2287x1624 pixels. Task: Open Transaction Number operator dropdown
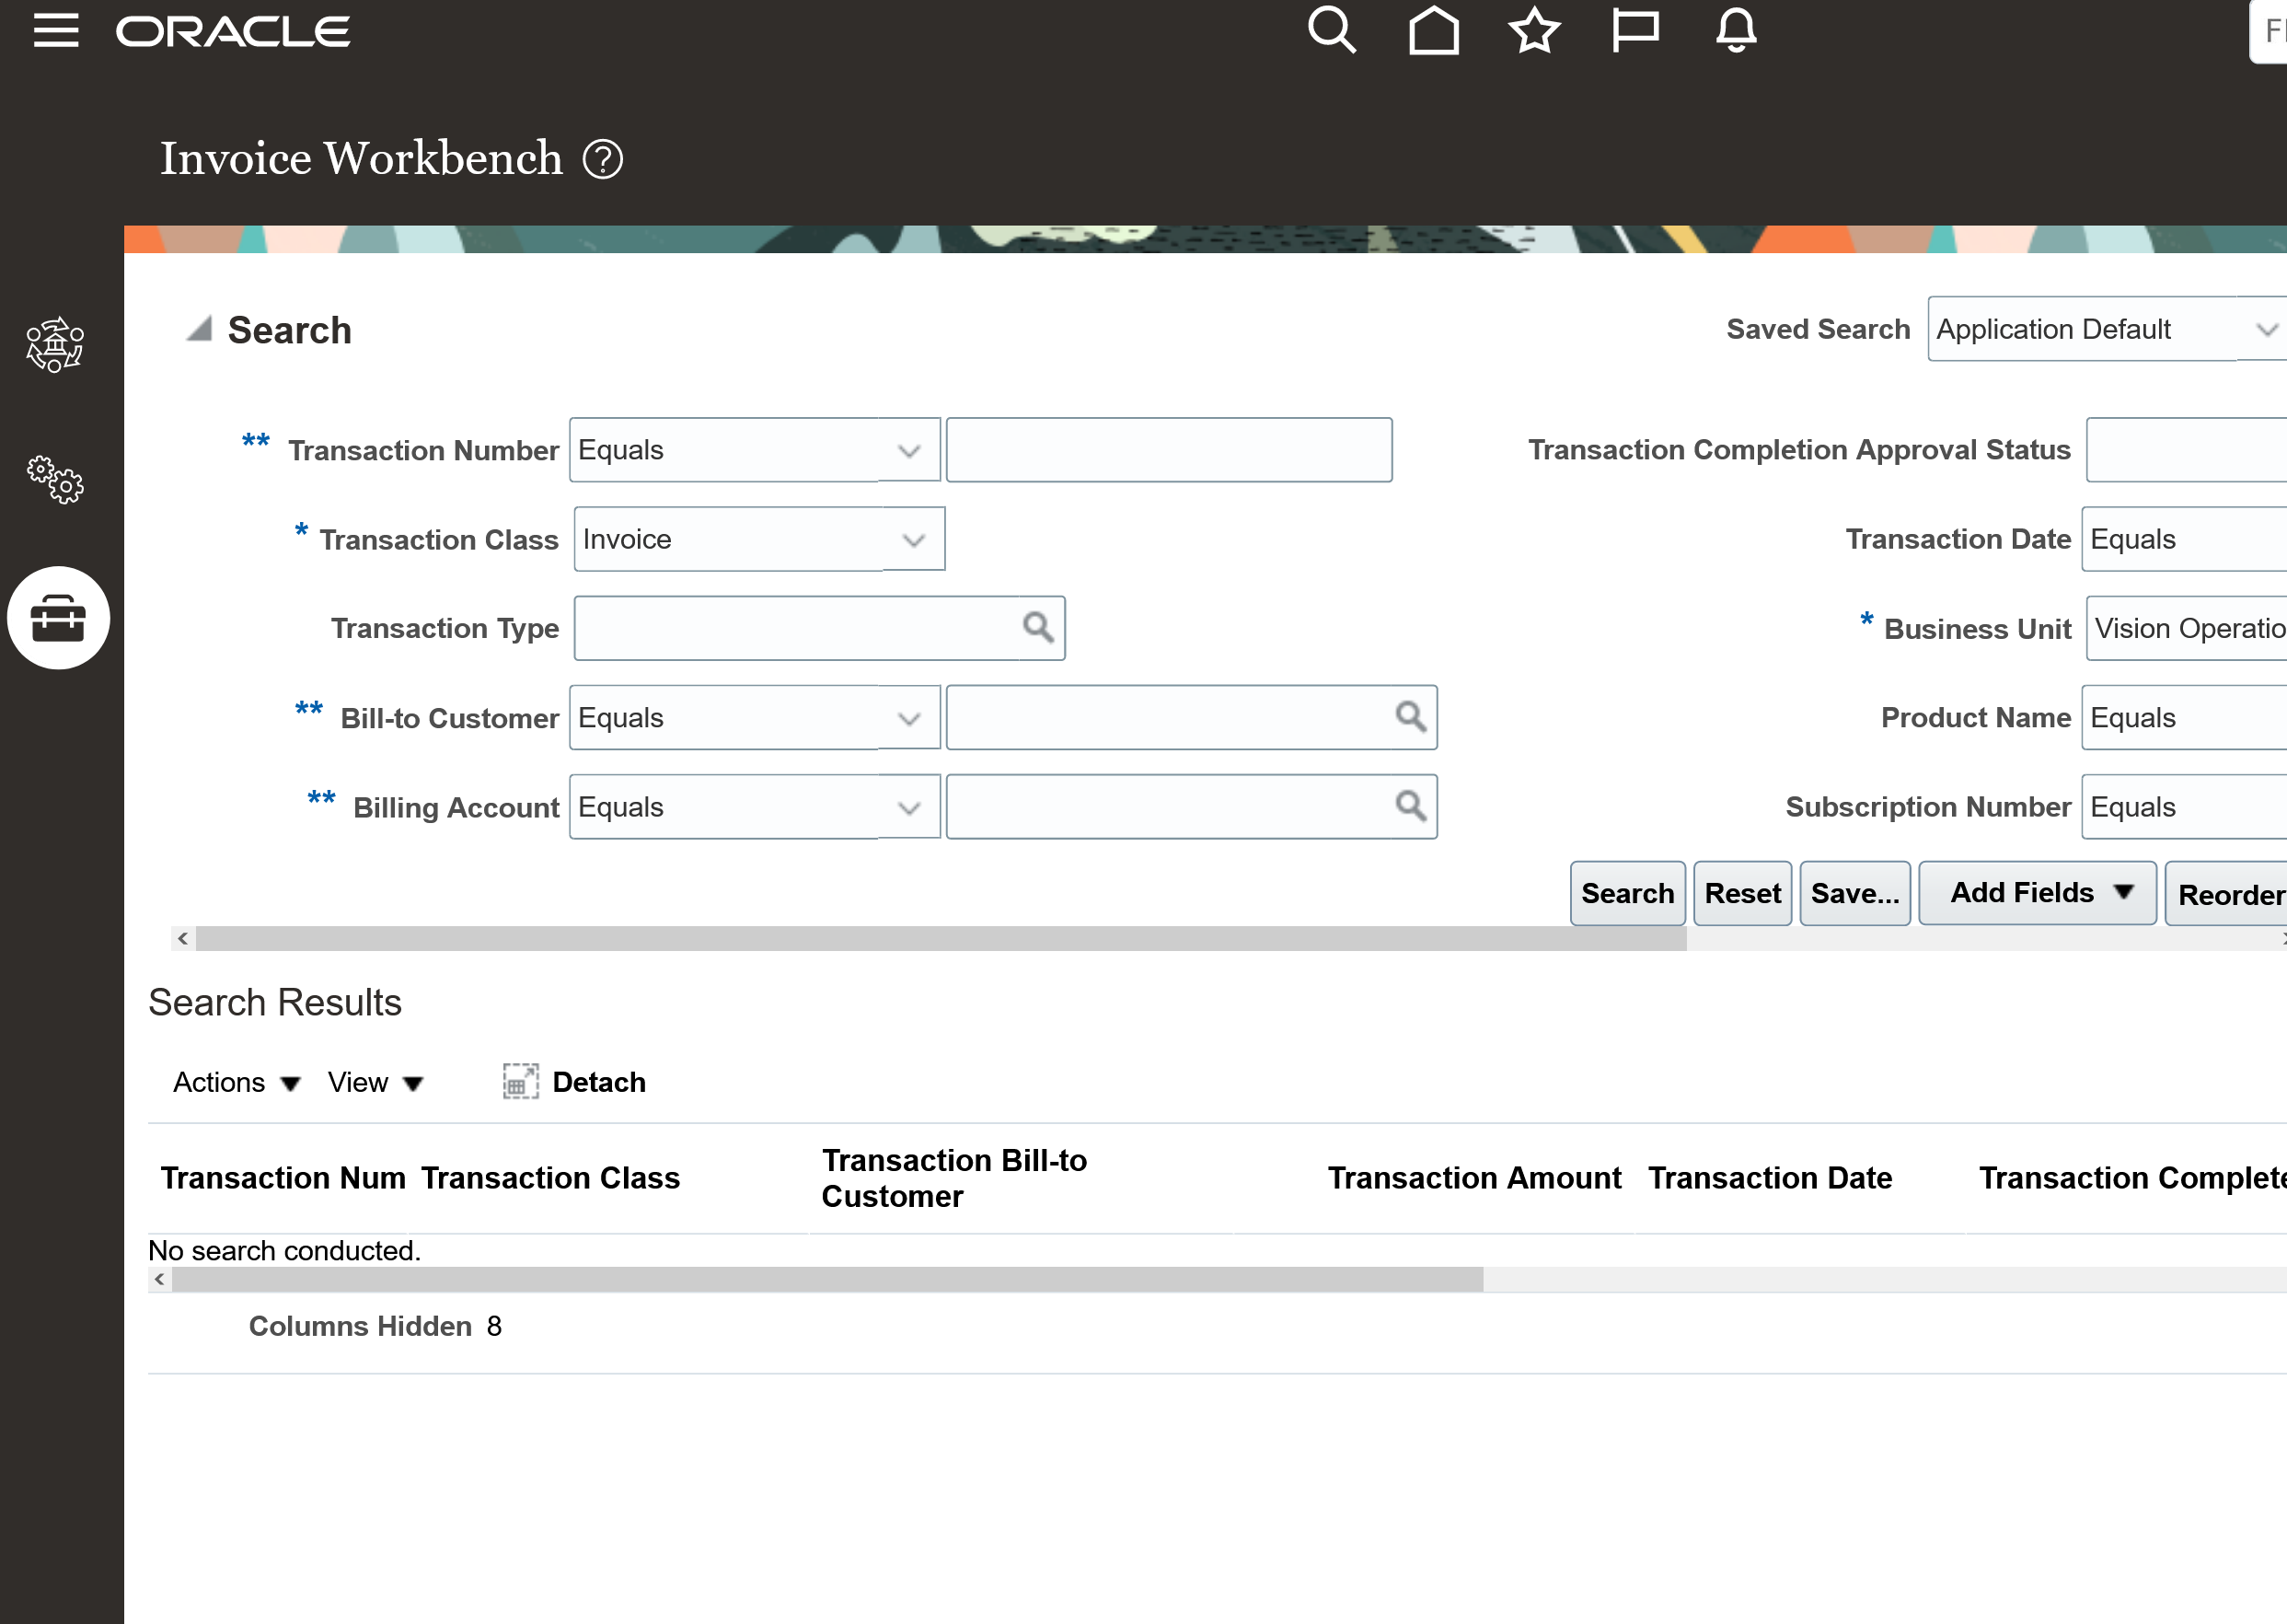[907, 451]
